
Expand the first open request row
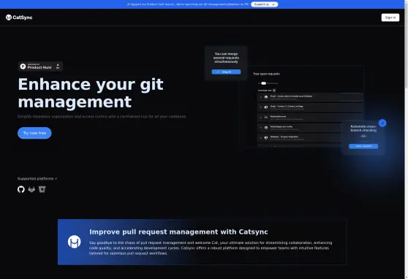coord(310,97)
